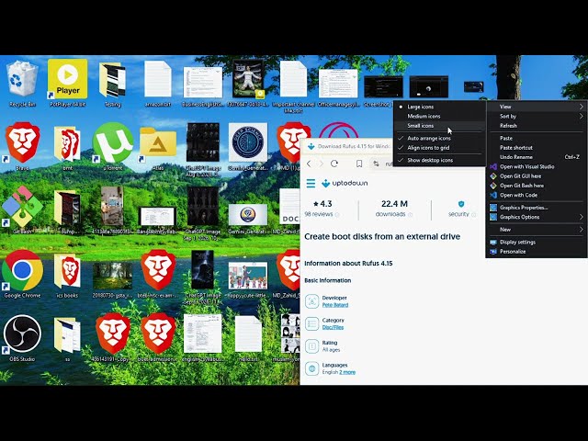Open the Atlas folder shortcut

pos(158,148)
